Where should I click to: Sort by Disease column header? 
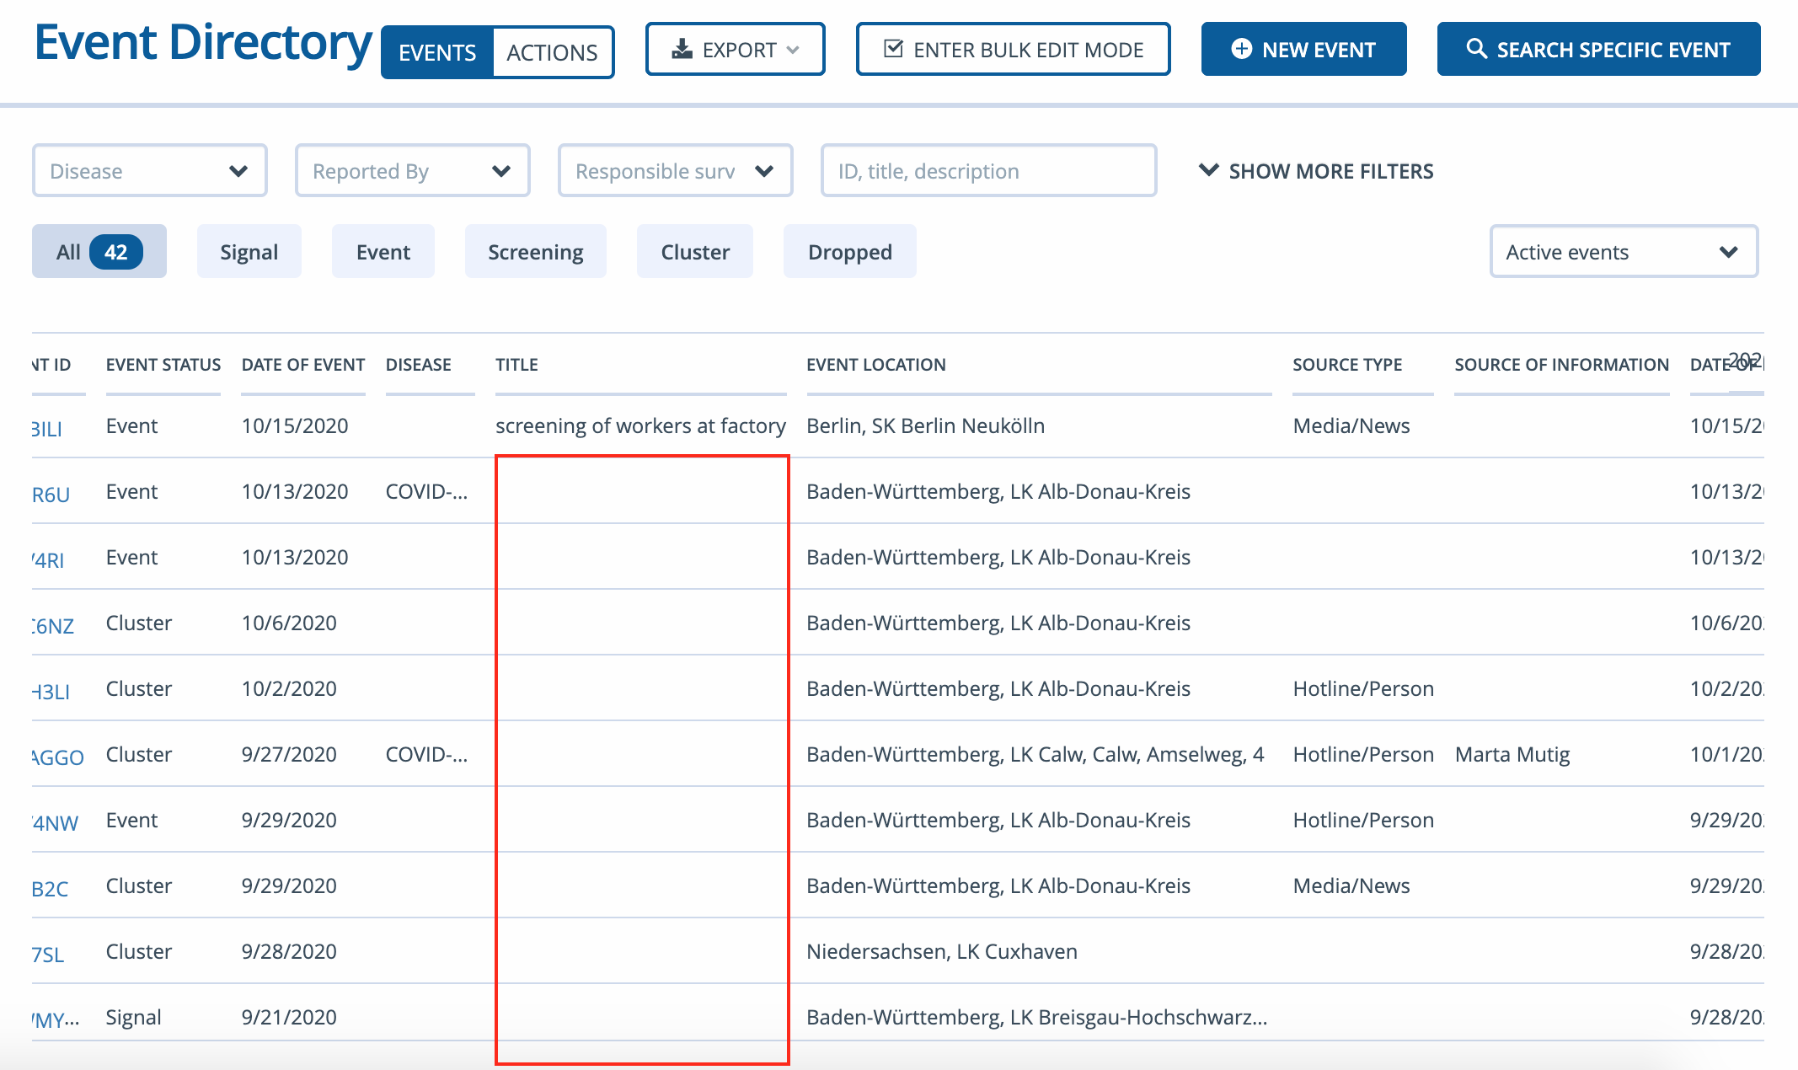click(x=419, y=365)
